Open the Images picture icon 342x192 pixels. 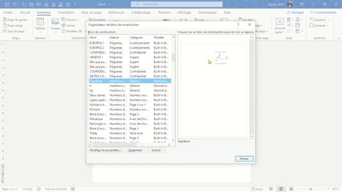[x=55, y=21]
